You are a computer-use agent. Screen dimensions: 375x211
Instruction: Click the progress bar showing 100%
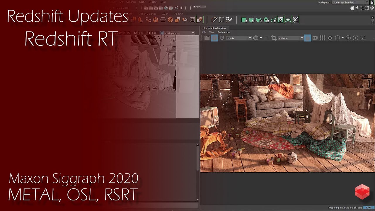click(369, 207)
